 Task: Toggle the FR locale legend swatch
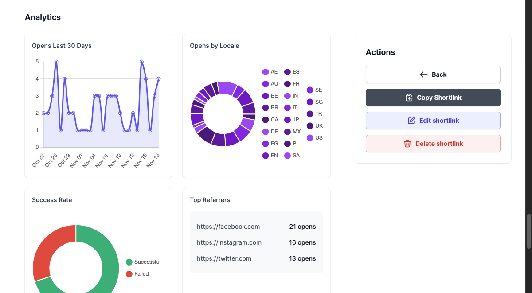[x=288, y=84]
